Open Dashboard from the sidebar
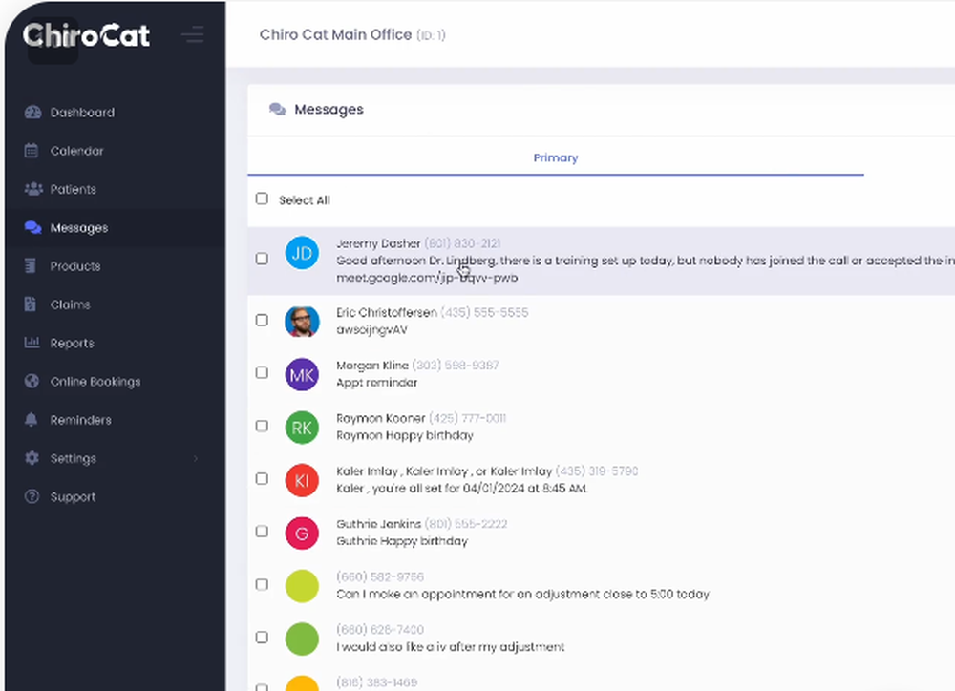Viewport: 955px width, 691px height. pyautogui.click(x=82, y=113)
